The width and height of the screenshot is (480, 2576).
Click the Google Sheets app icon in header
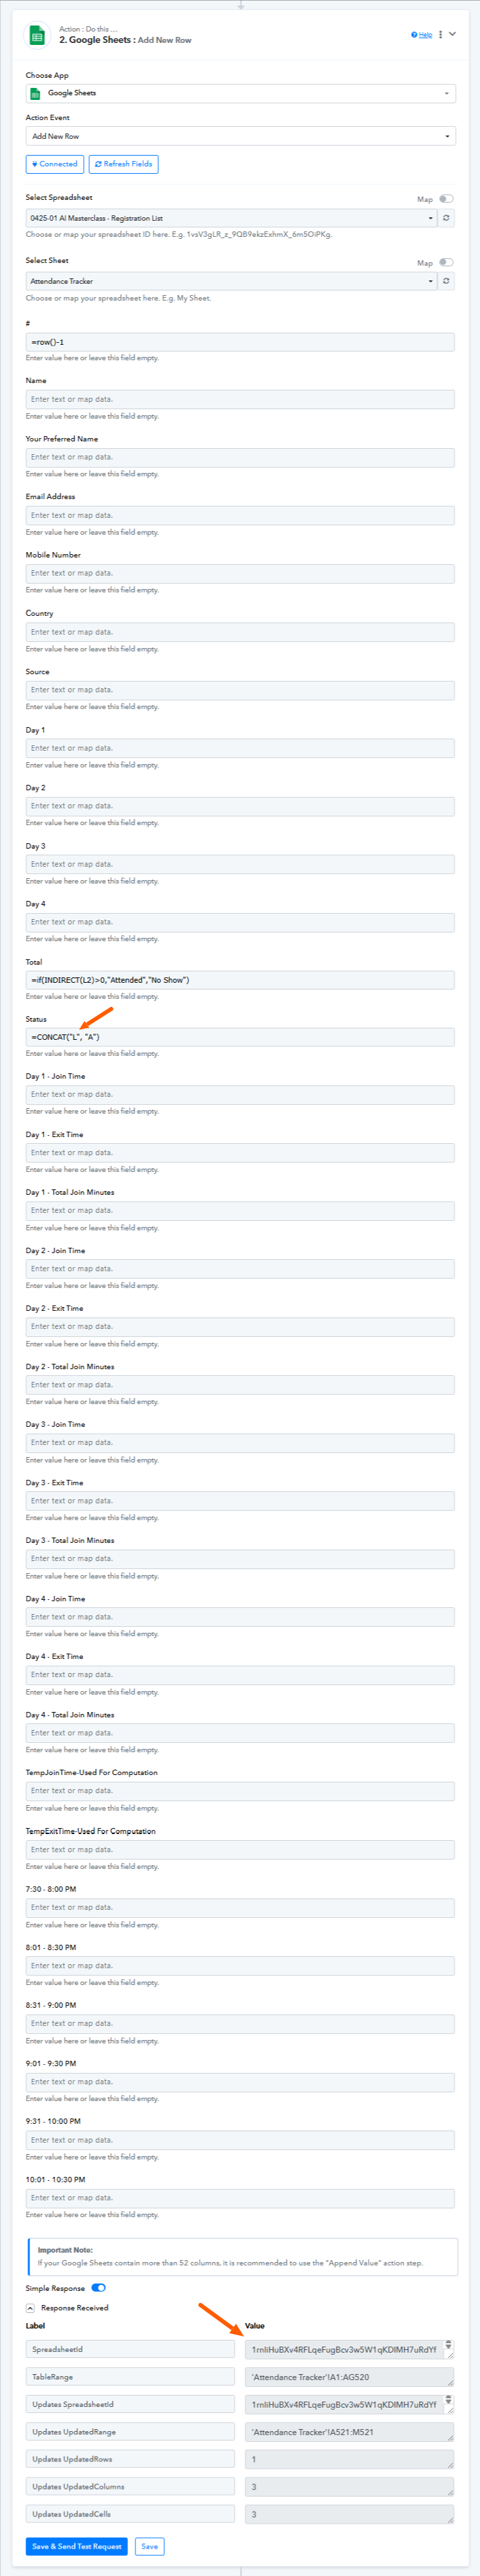pos(37,35)
